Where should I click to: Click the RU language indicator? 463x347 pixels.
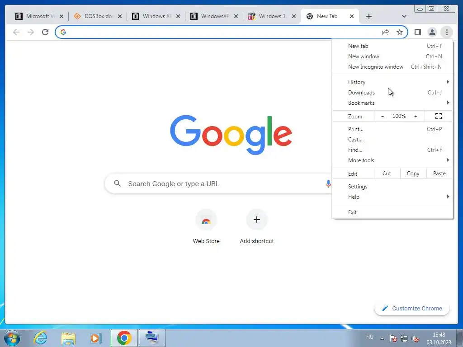(370, 337)
